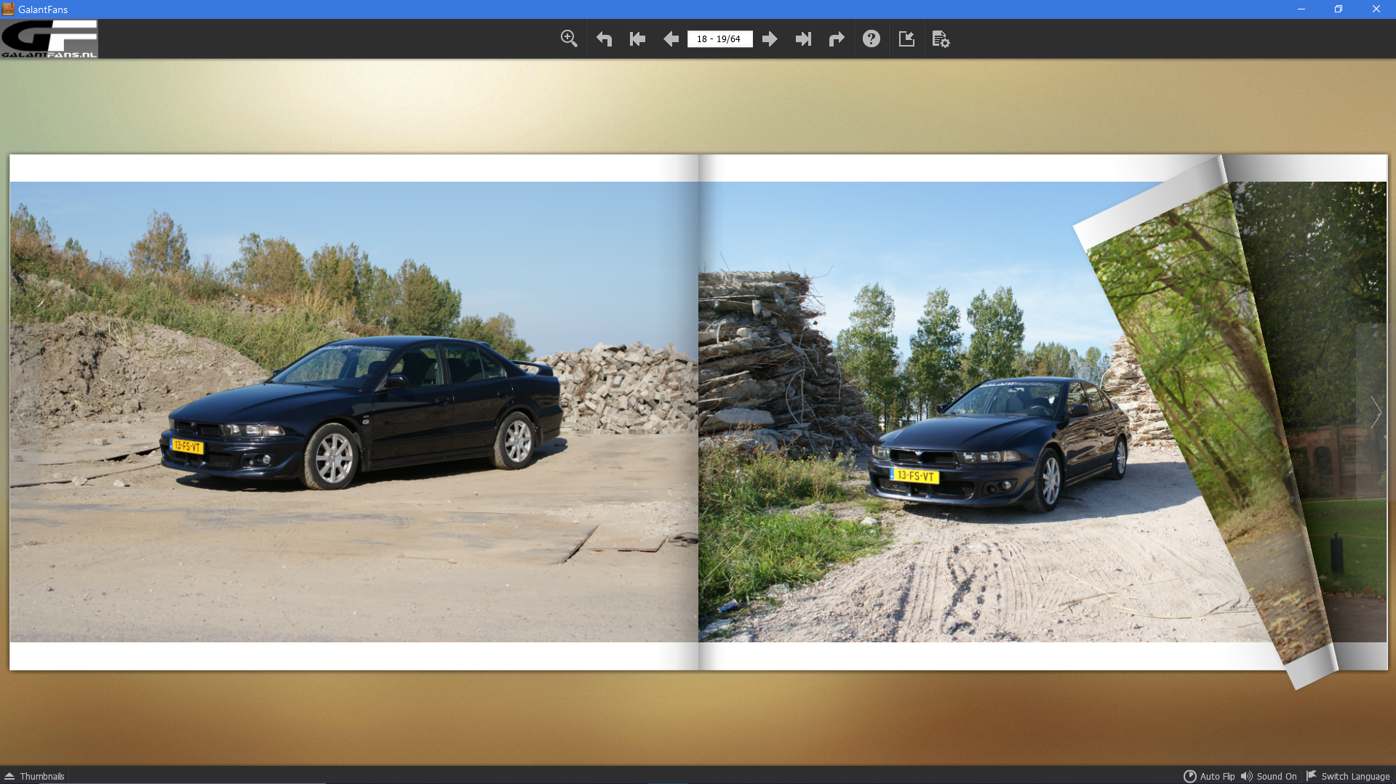Viewport: 1396px width, 784px height.
Task: Toggle the Sound On setting
Action: point(1269,776)
